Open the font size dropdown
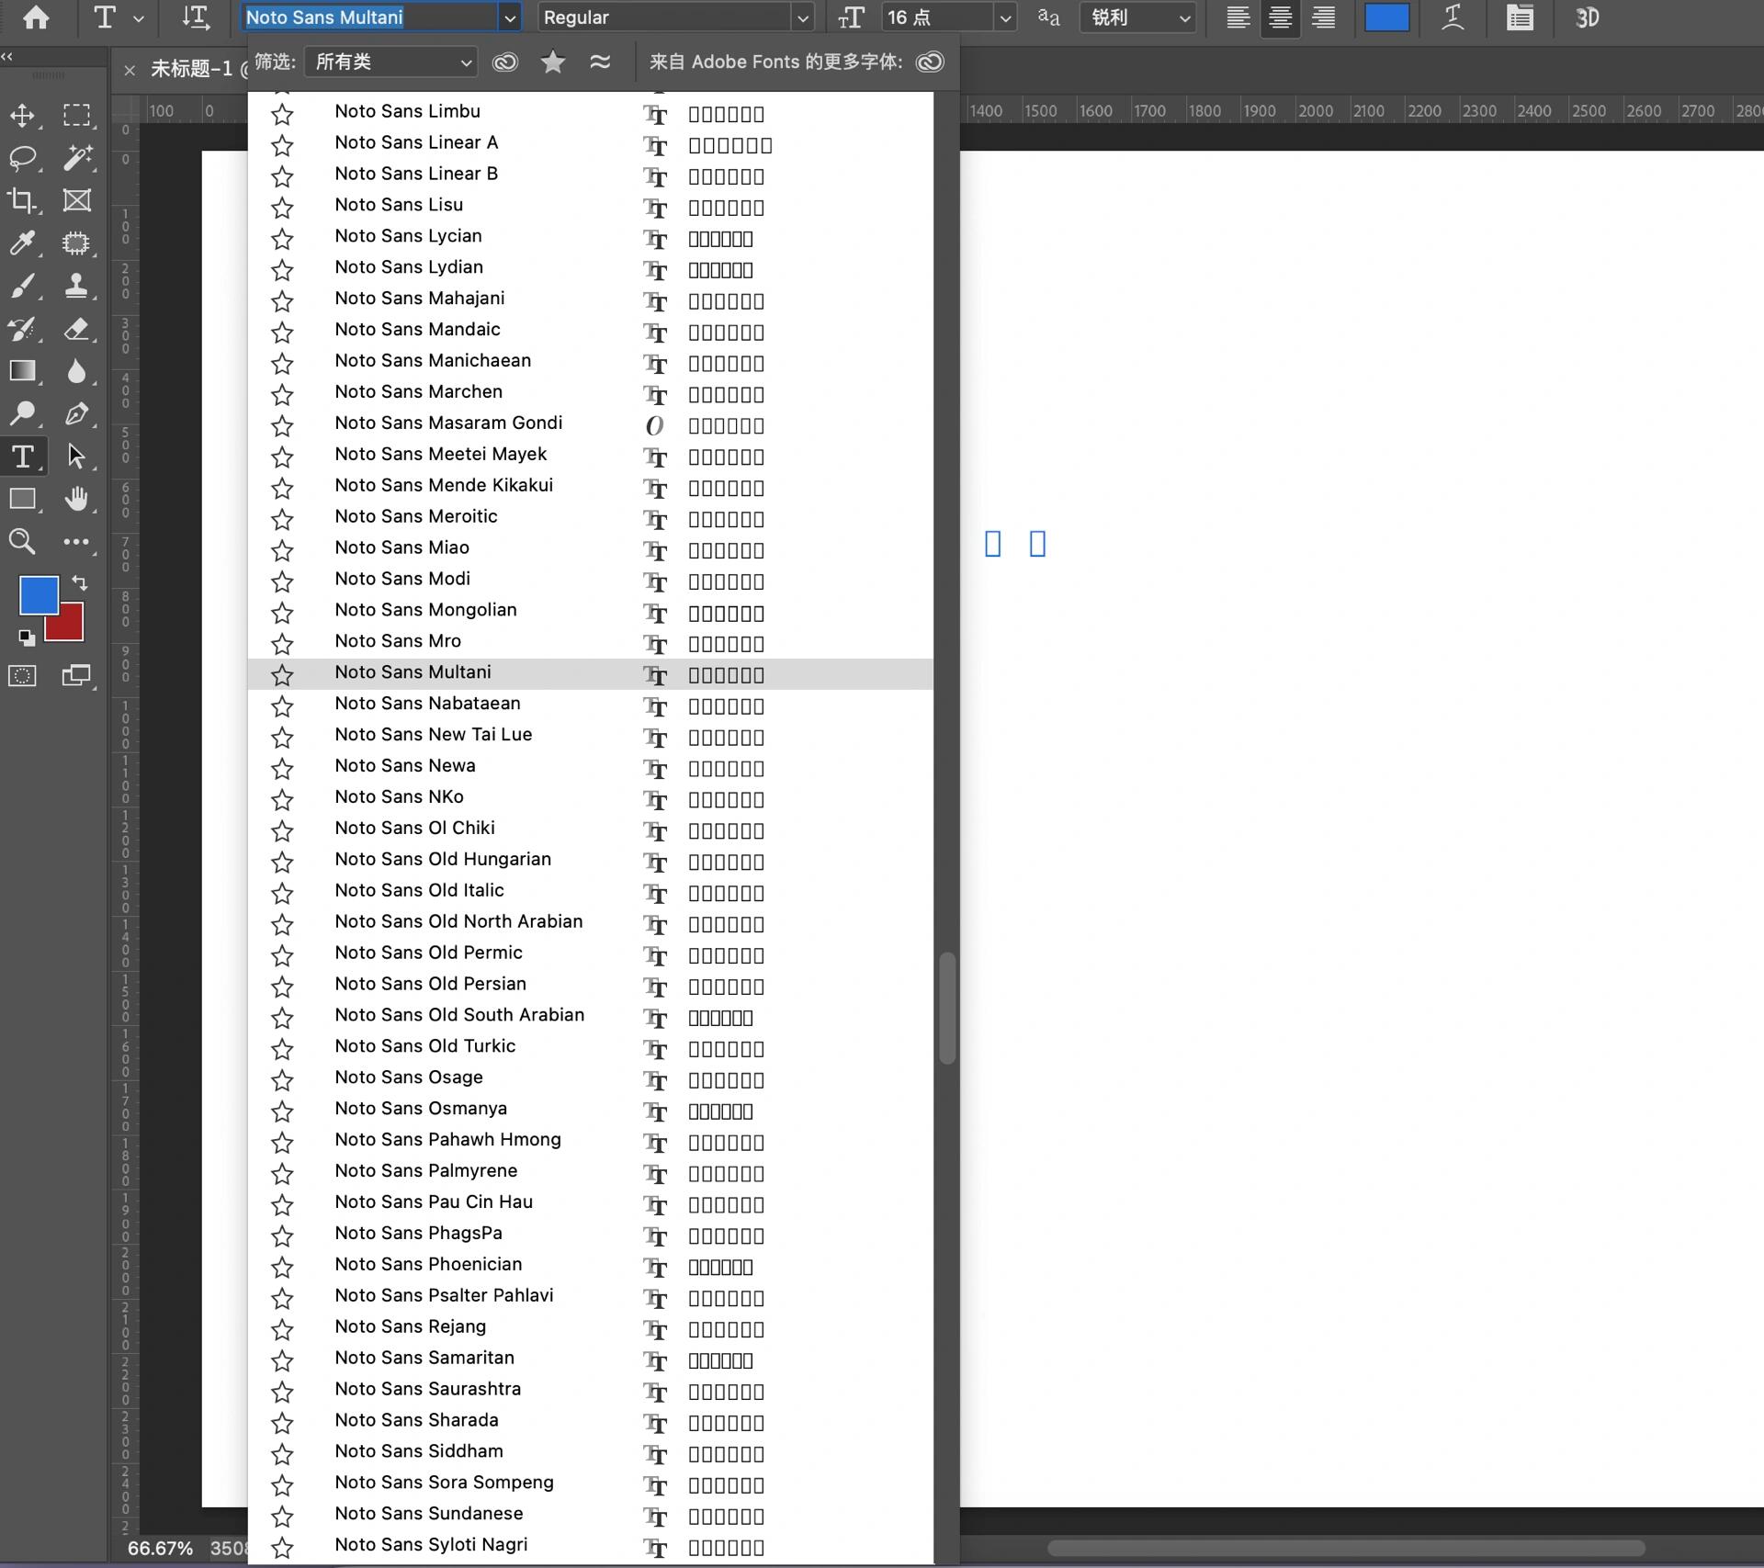The height and width of the screenshot is (1568, 1764). [x=1005, y=17]
